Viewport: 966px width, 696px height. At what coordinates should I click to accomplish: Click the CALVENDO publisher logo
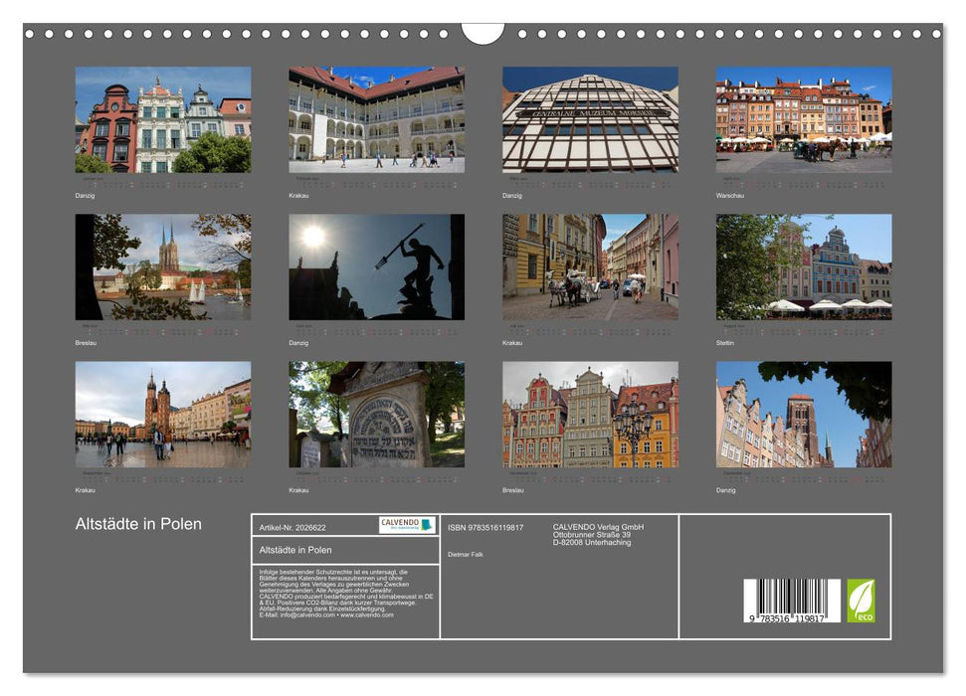coord(404,524)
